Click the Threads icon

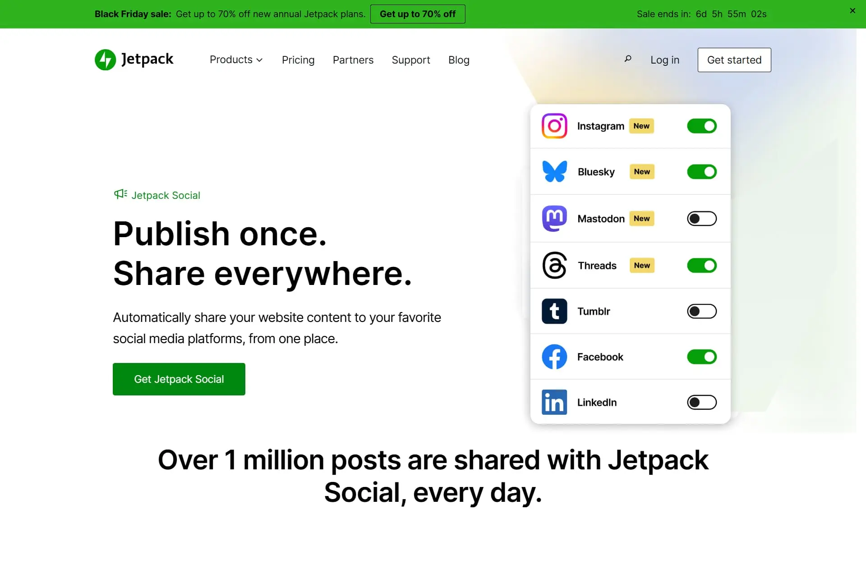coord(554,265)
